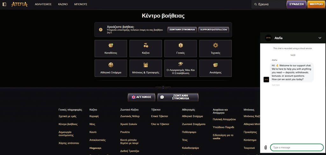Click the Atefia logo
Viewport: 326px width, 155px height.
(x=19, y=4)
